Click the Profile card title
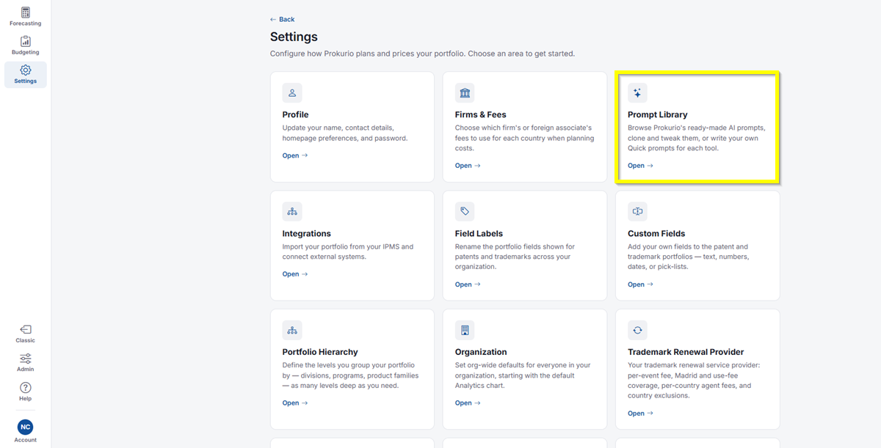The height and width of the screenshot is (448, 881). (x=295, y=114)
